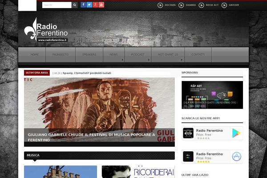
Task: Click the Google Play store icon
Action: click(236, 133)
